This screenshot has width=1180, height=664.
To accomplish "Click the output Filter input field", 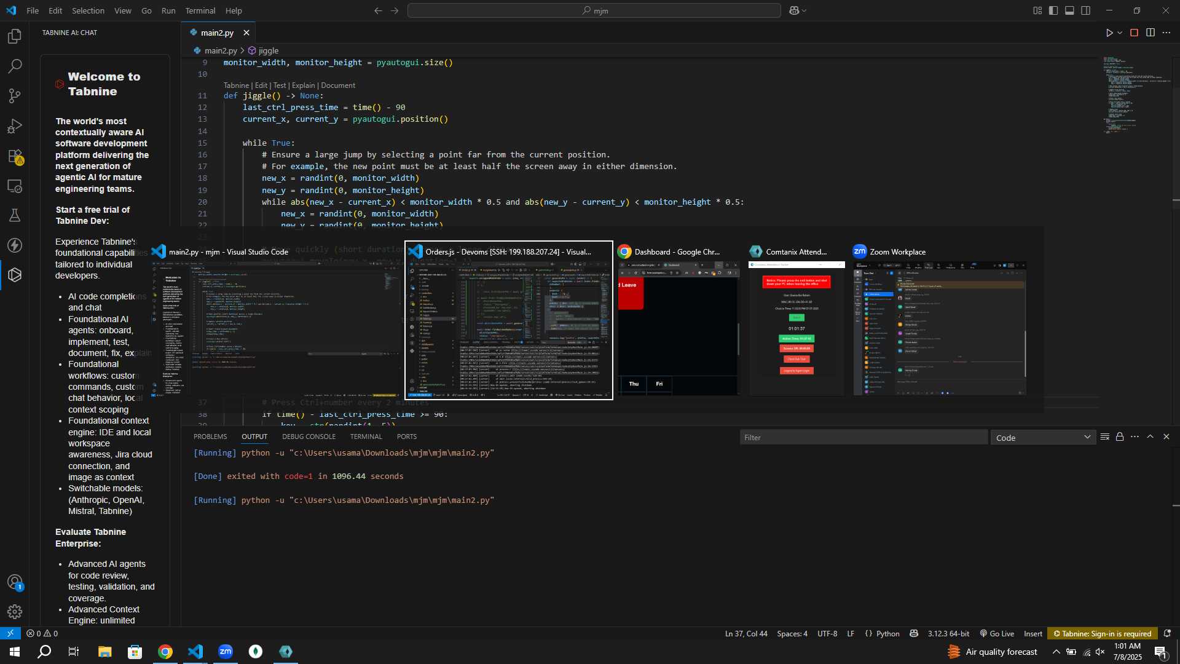I will point(863,438).
